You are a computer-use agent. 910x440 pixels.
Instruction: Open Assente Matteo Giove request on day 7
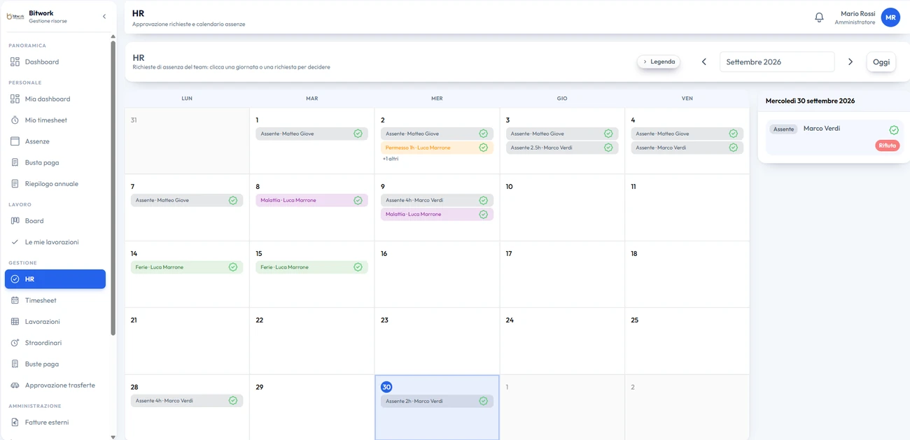(187, 201)
